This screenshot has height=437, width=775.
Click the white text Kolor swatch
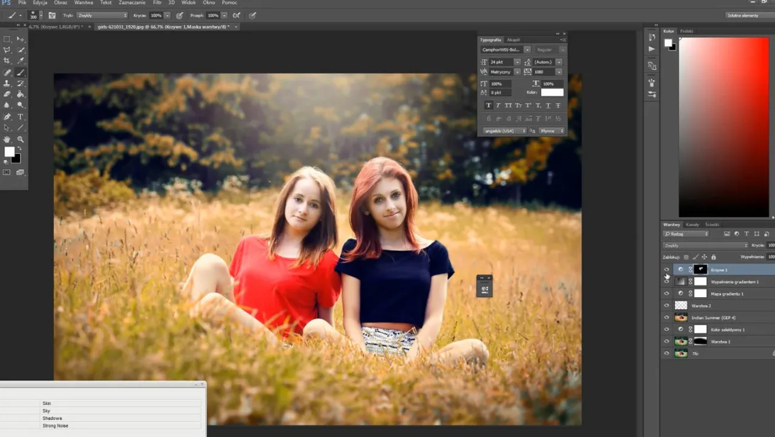pos(552,93)
